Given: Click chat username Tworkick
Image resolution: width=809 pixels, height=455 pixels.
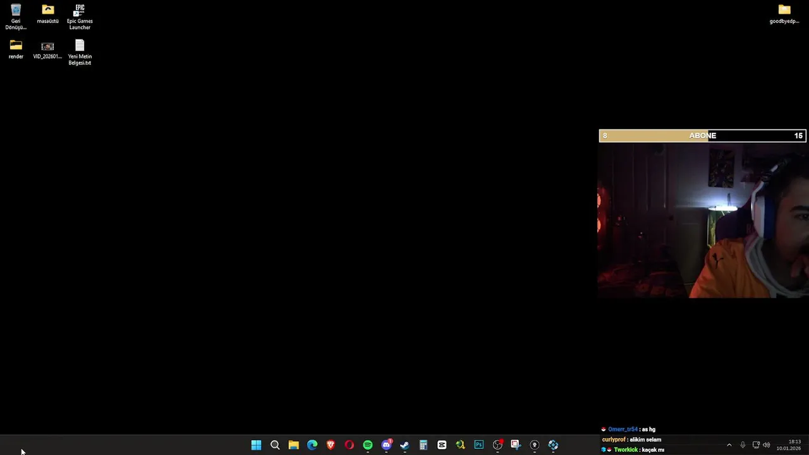Looking at the screenshot, I should click(x=626, y=450).
